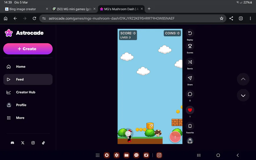Open Astrocade Instagram link in sidebar
The image size is (256, 160).
pyautogui.click(x=33, y=143)
